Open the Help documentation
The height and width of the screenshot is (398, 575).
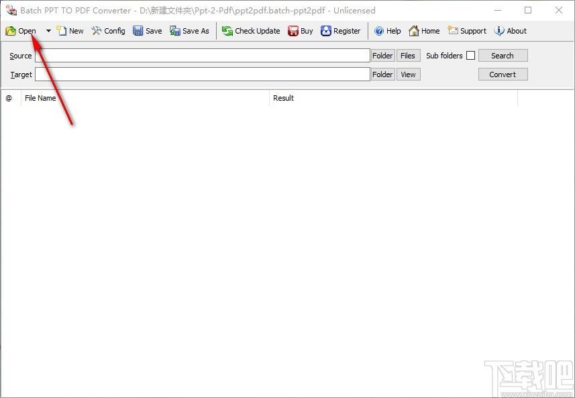pyautogui.click(x=388, y=31)
